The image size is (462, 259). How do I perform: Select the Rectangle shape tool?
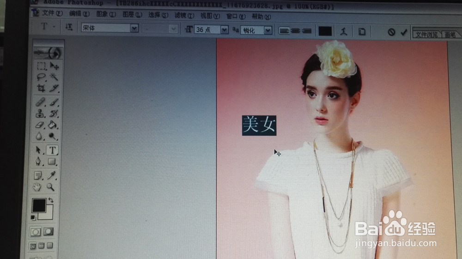tap(52, 162)
